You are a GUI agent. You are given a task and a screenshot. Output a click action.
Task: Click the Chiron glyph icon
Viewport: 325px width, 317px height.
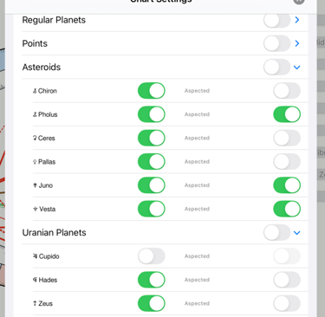35,91
